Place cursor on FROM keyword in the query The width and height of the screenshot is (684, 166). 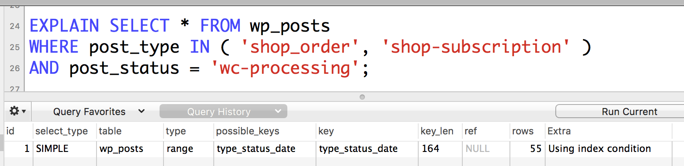[x=220, y=26]
